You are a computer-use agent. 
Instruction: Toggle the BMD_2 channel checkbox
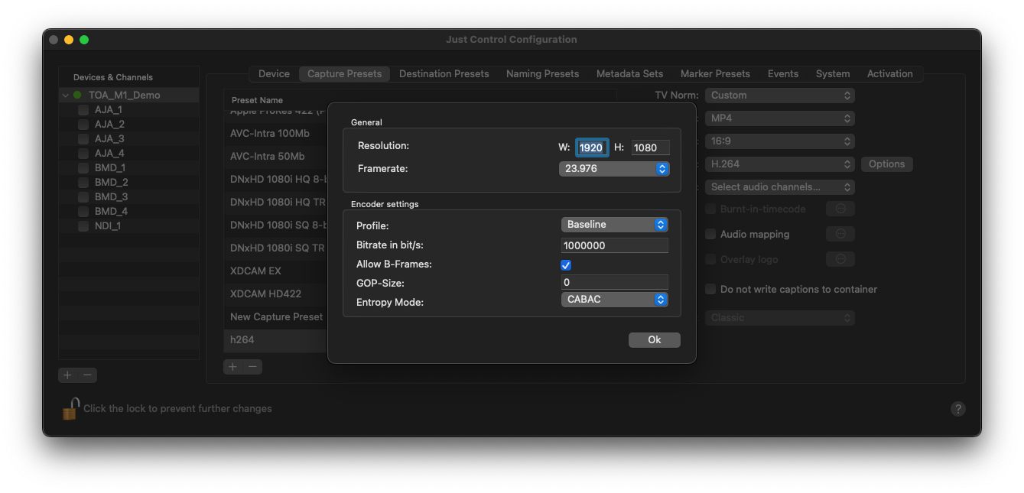83,182
